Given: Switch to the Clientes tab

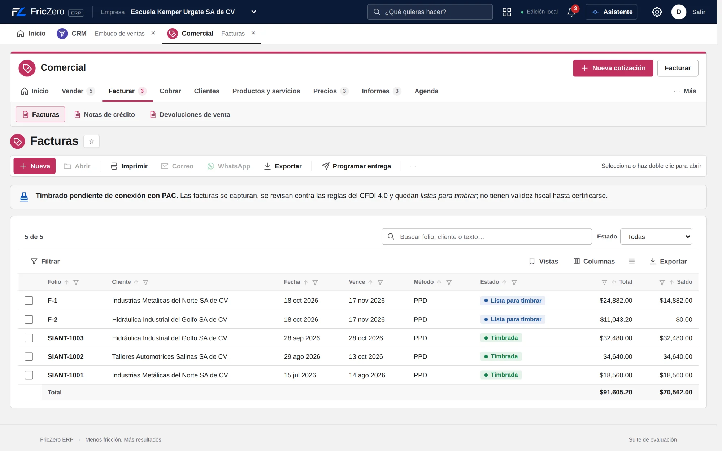Looking at the screenshot, I should (206, 91).
